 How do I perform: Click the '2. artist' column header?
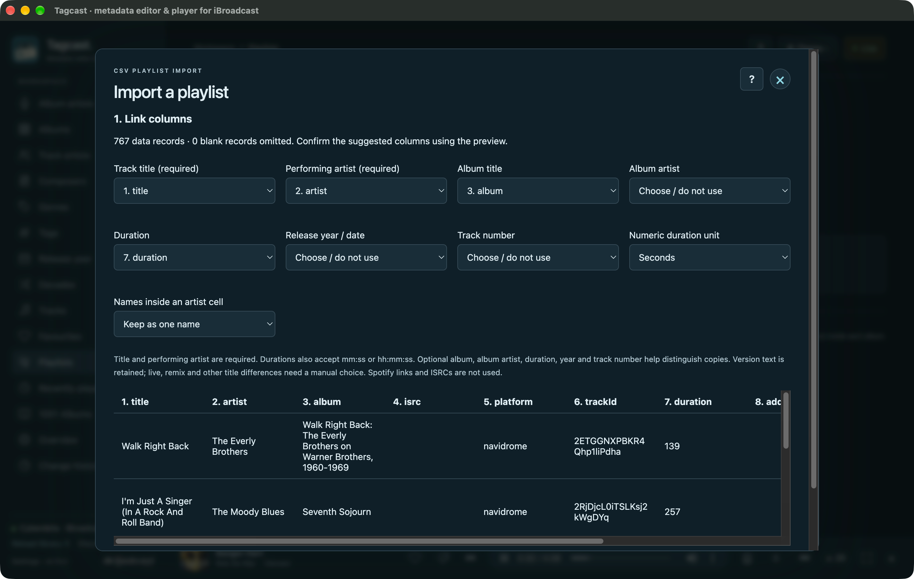point(229,401)
